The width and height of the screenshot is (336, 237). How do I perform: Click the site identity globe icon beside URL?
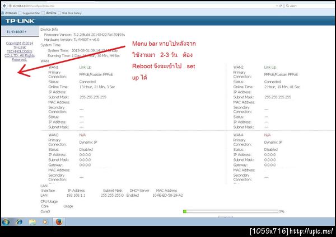[x=10, y=6]
